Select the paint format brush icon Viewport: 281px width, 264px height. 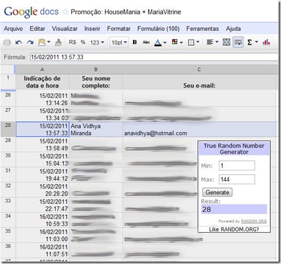tap(58, 43)
